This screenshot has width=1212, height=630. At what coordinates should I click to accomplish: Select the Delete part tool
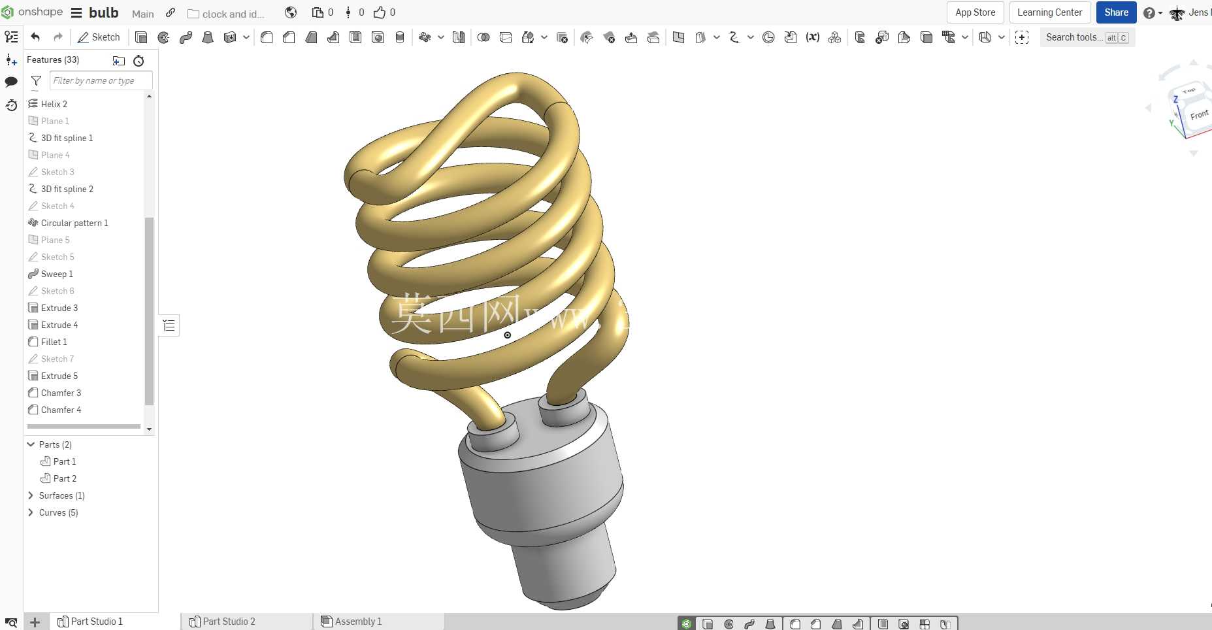[x=562, y=37]
